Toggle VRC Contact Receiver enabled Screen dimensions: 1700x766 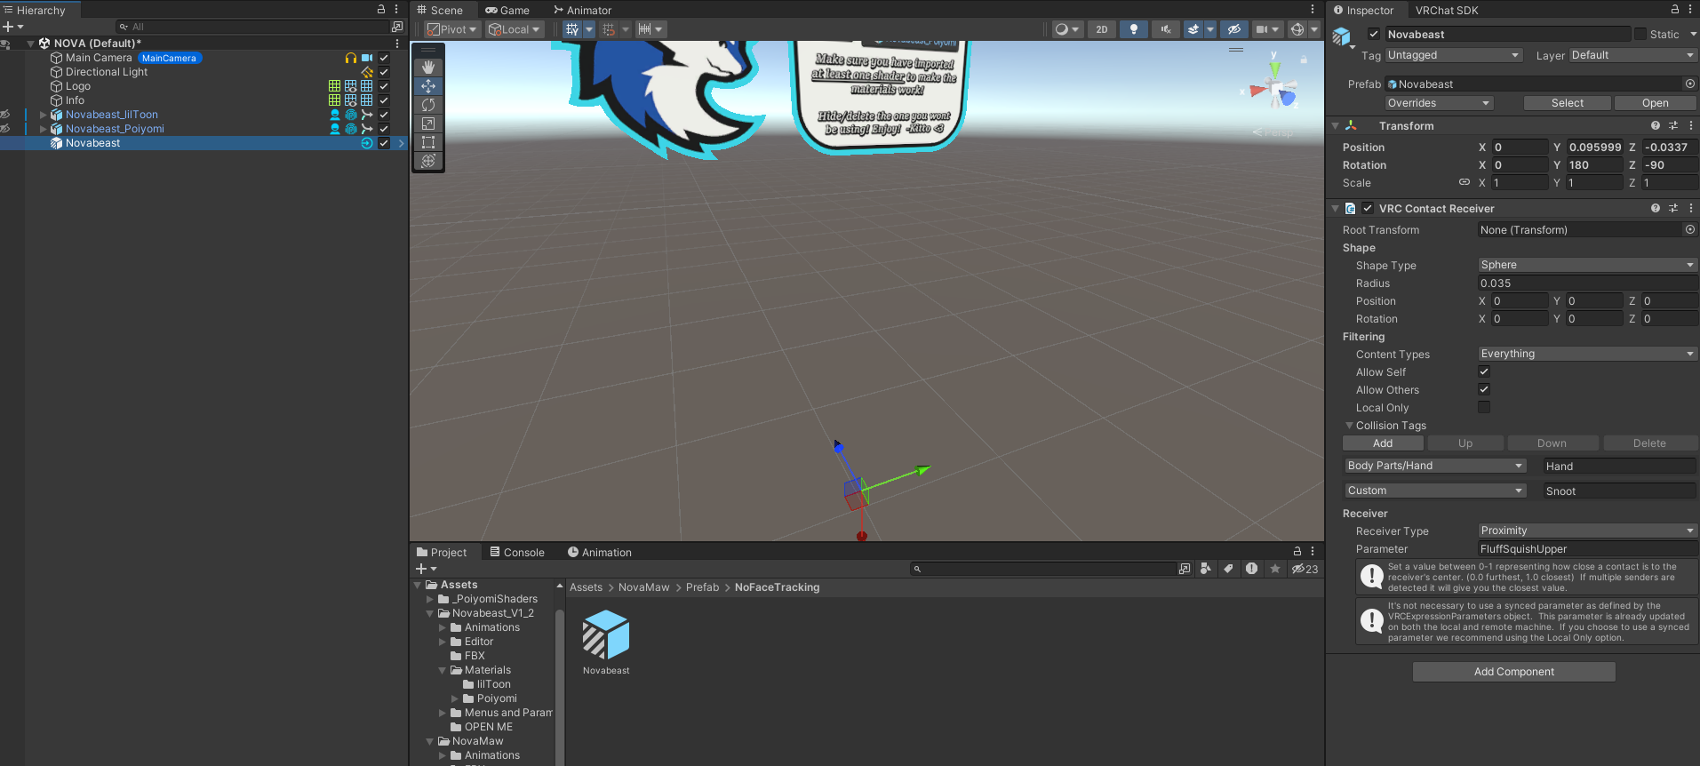click(x=1368, y=209)
